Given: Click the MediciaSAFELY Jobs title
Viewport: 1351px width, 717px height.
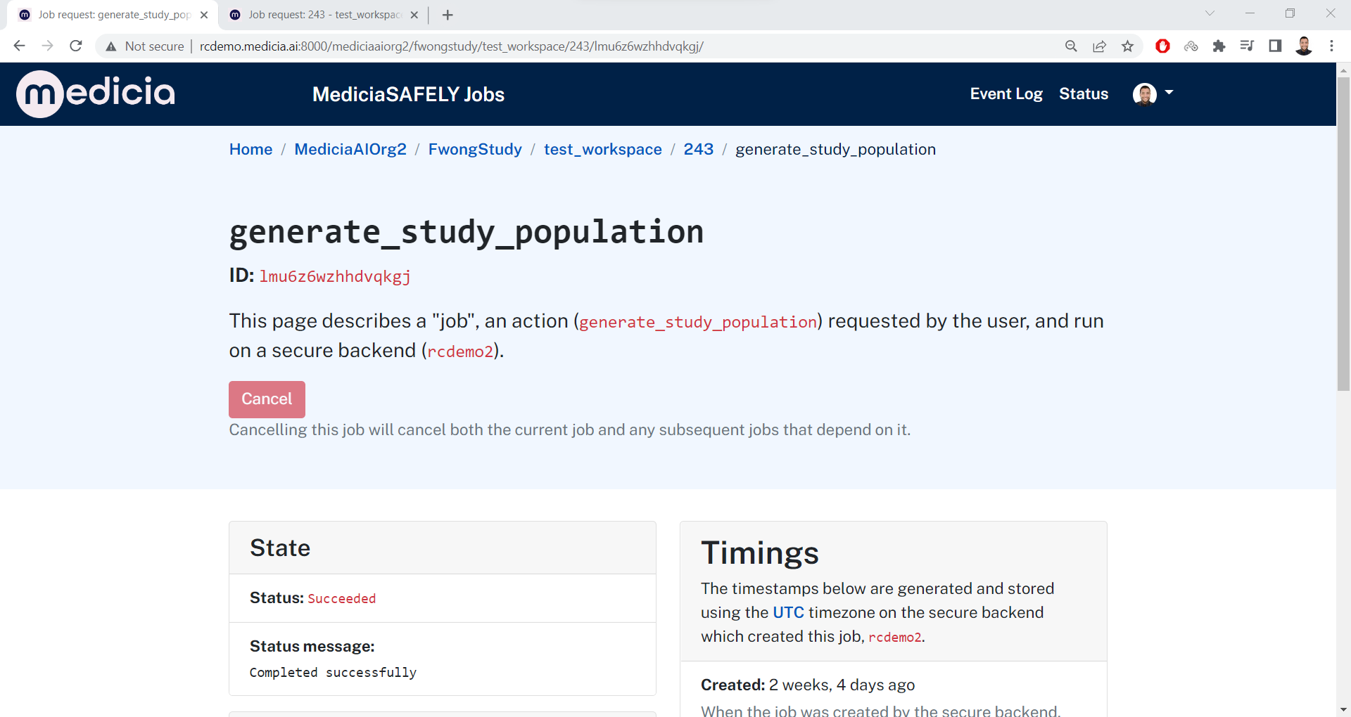Looking at the screenshot, I should (408, 94).
